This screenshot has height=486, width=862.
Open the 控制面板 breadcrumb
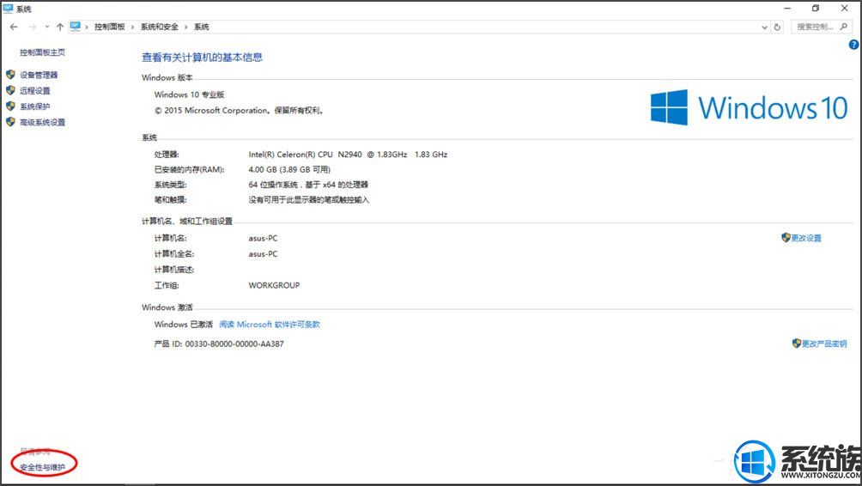(109, 27)
